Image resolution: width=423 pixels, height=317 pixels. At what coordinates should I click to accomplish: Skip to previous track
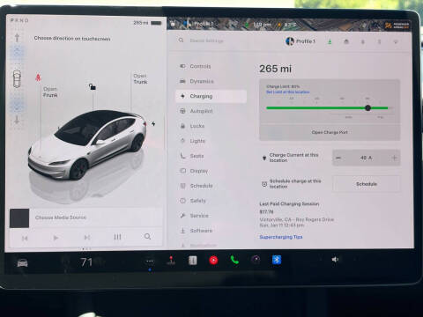point(25,238)
